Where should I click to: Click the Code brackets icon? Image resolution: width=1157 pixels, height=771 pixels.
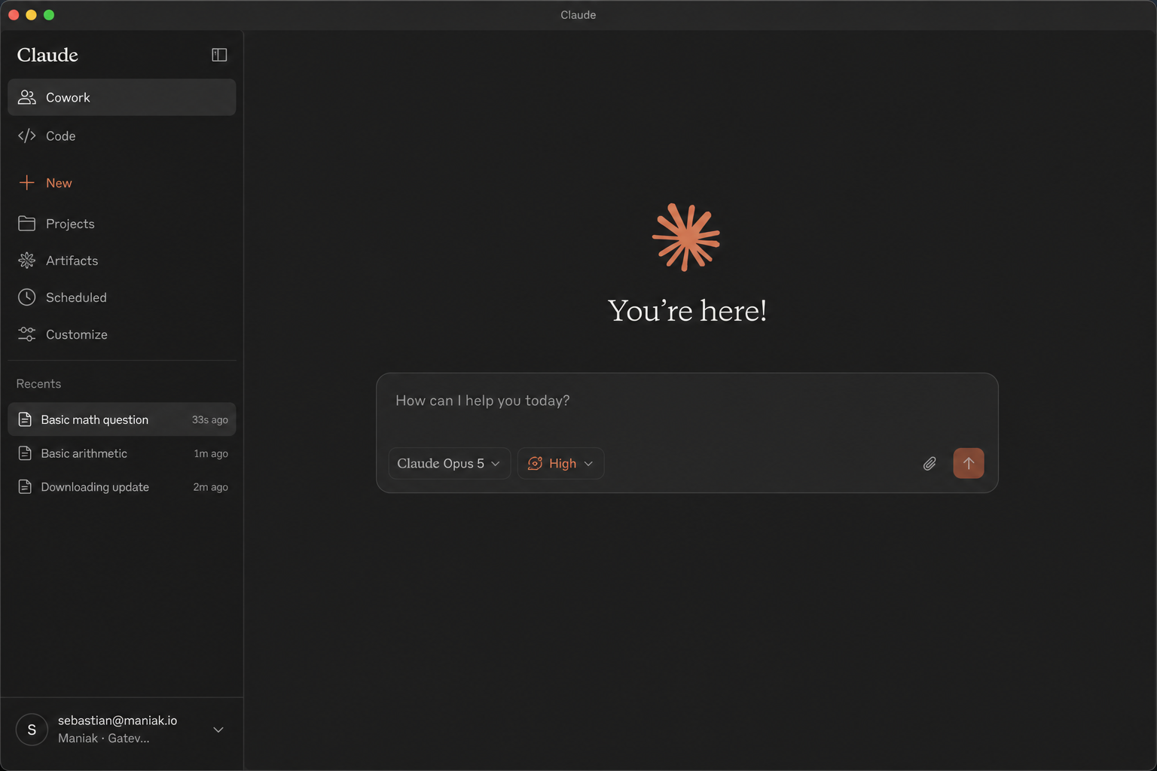coord(27,136)
